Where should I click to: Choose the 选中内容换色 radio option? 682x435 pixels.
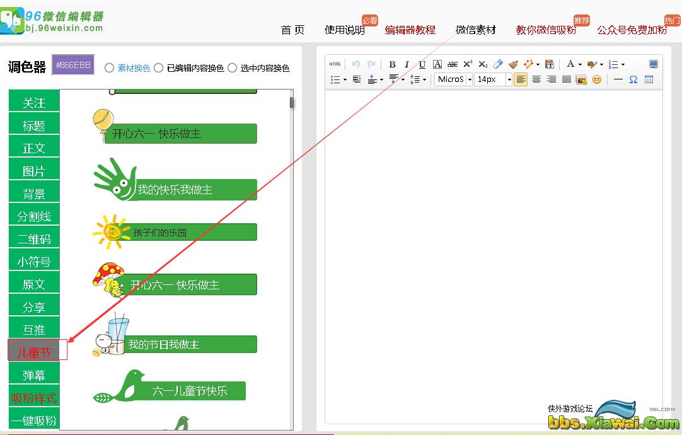pos(232,67)
